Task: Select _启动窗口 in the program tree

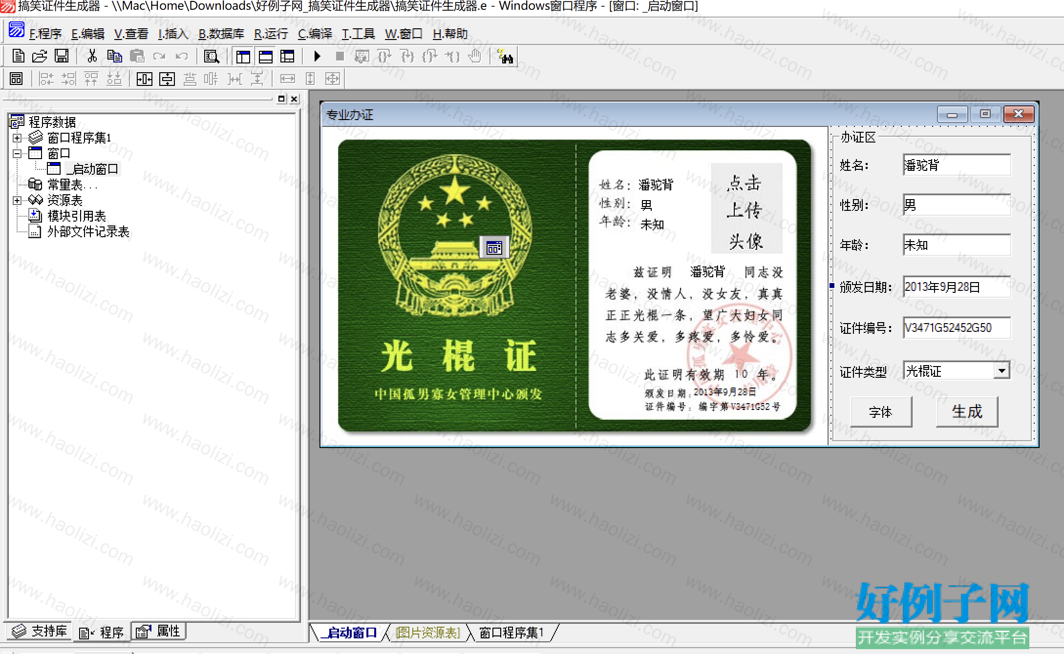Action: tap(92, 169)
